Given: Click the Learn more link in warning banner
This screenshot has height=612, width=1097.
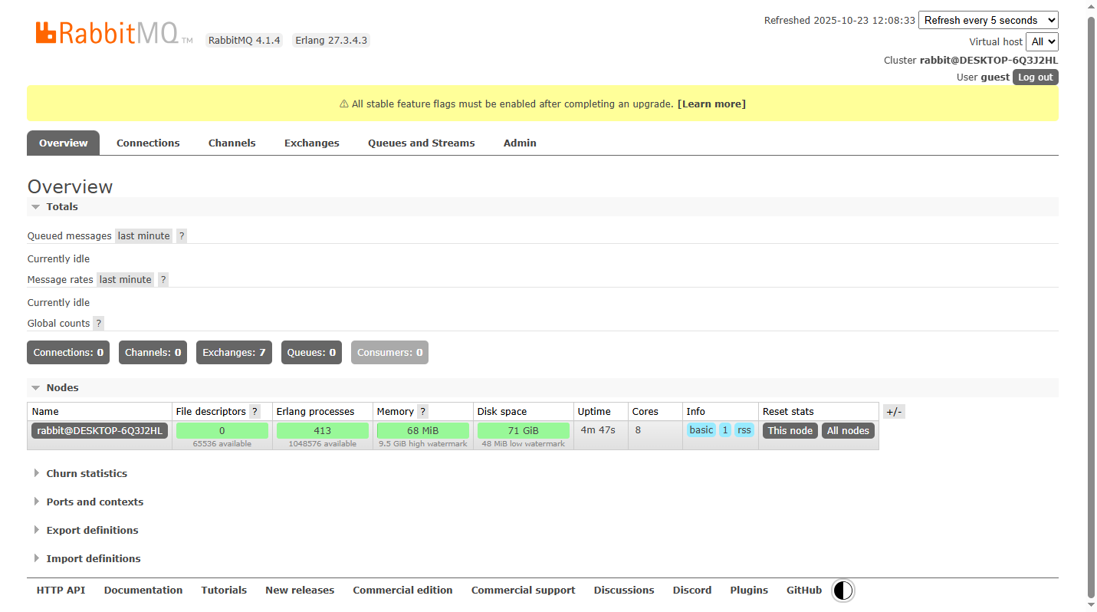Looking at the screenshot, I should point(711,104).
